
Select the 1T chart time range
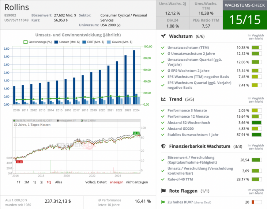coord(18,182)
